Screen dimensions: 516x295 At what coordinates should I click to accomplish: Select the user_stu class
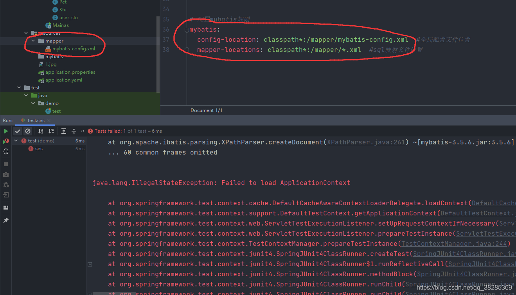(69, 17)
